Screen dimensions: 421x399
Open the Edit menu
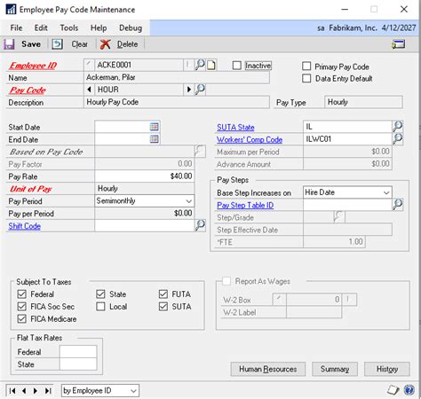(x=41, y=27)
